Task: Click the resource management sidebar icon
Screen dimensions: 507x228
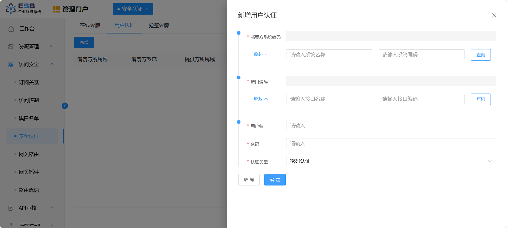Action: [11, 47]
